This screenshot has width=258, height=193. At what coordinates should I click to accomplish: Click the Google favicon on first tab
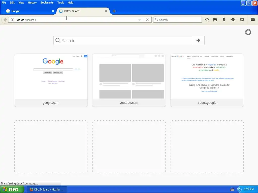point(8,11)
